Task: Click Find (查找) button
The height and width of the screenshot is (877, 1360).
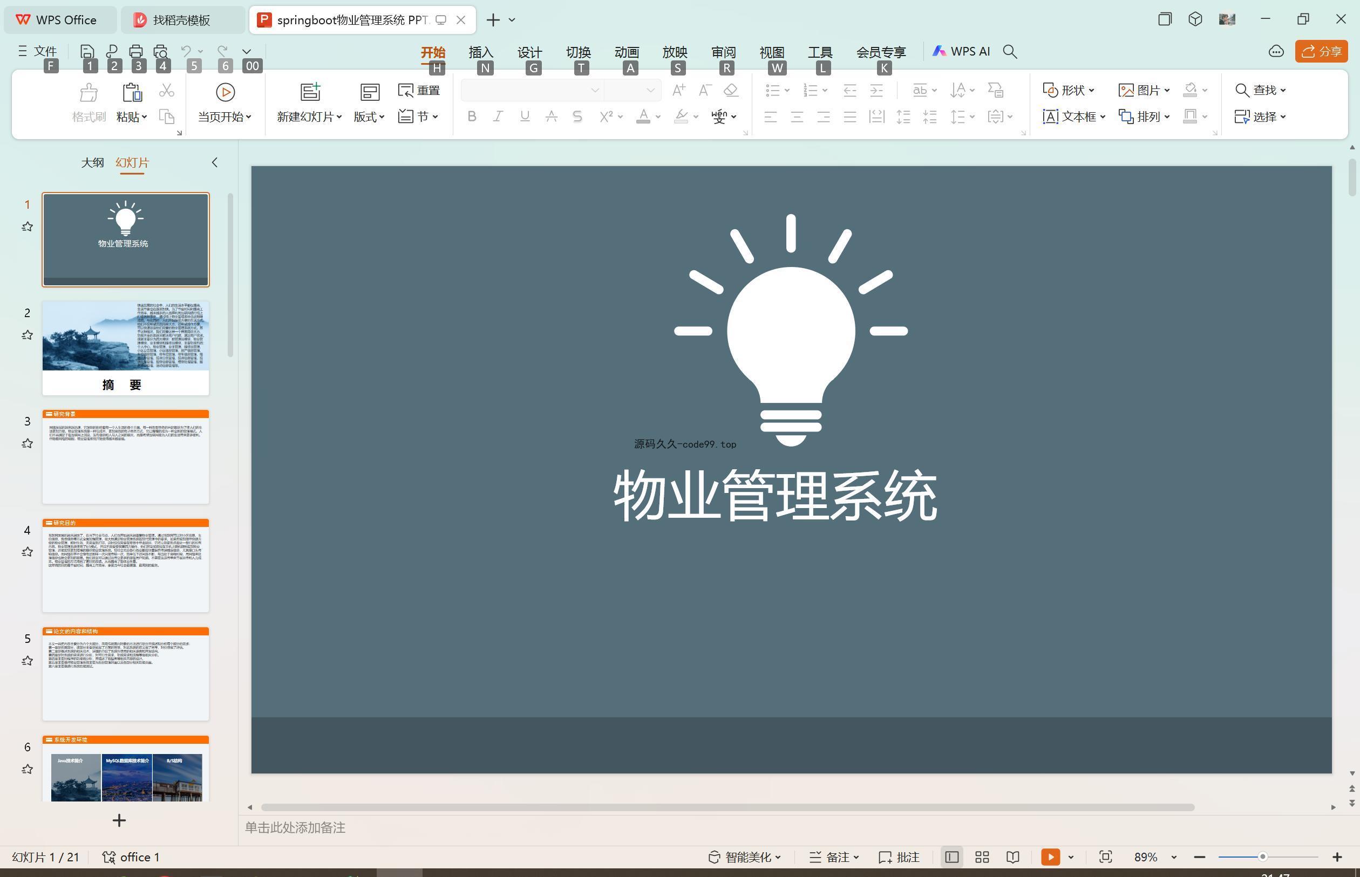Action: point(1260,90)
